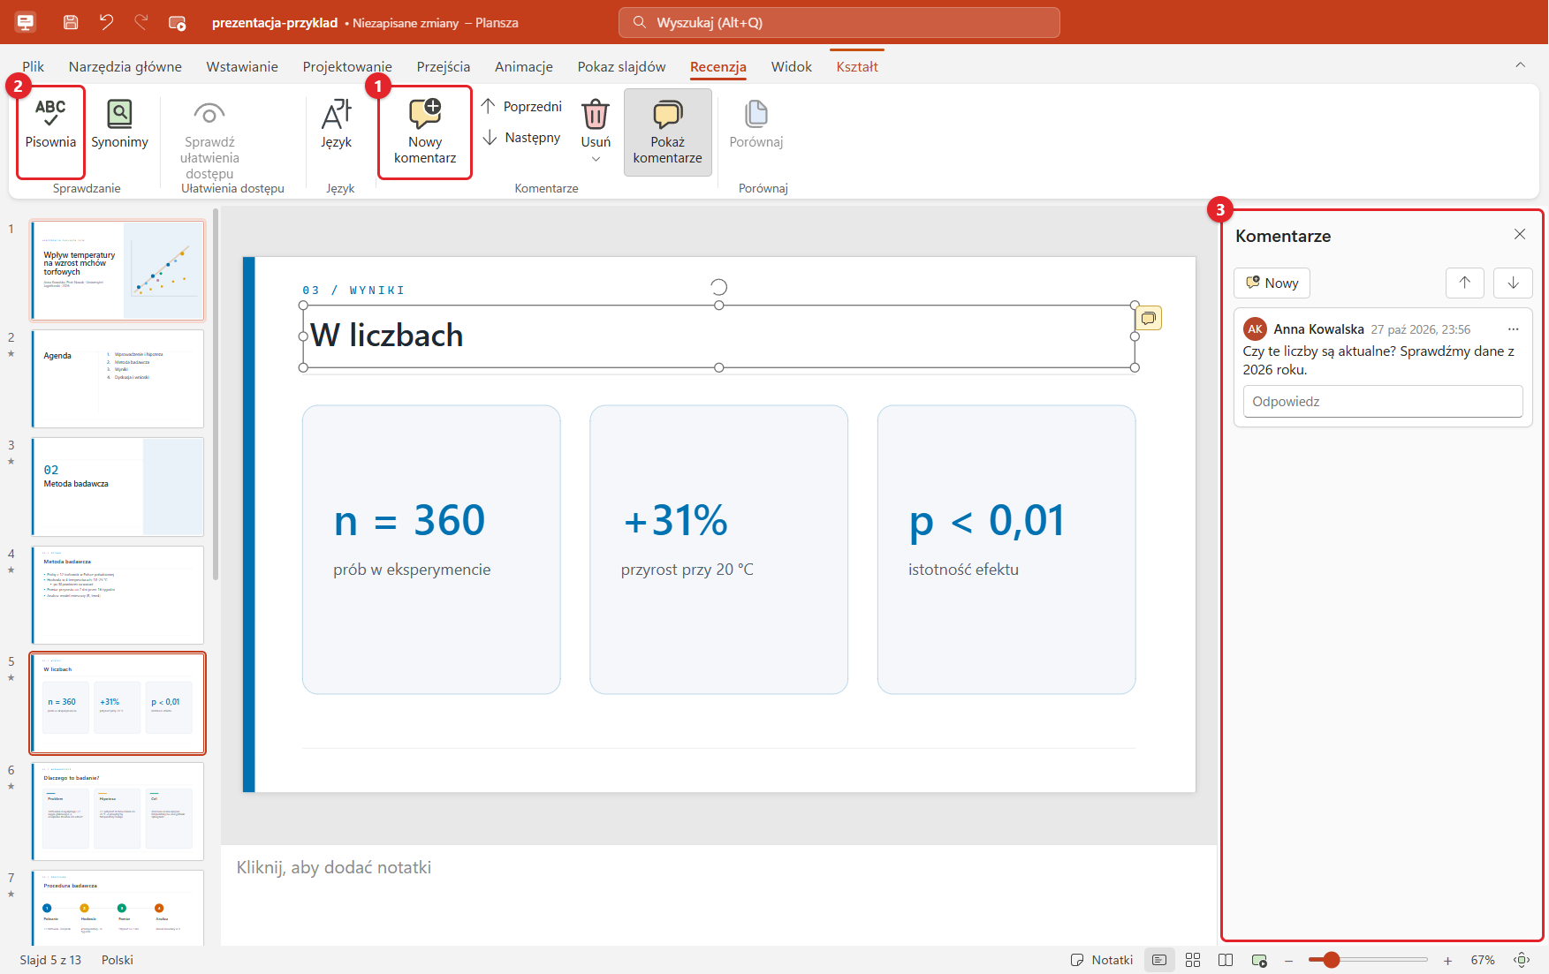Switch to the Widok tab
Image resolution: width=1549 pixels, height=974 pixels.
click(x=791, y=66)
